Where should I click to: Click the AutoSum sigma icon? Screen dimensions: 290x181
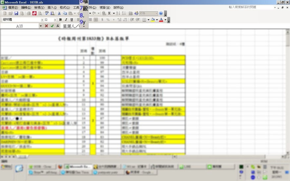(109, 14)
